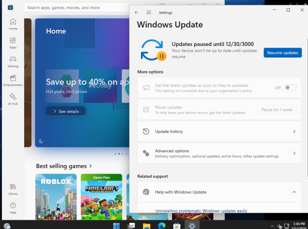The height and width of the screenshot is (229, 308).
Task: Open Apps section in Microsoft Store
Action: point(13,43)
